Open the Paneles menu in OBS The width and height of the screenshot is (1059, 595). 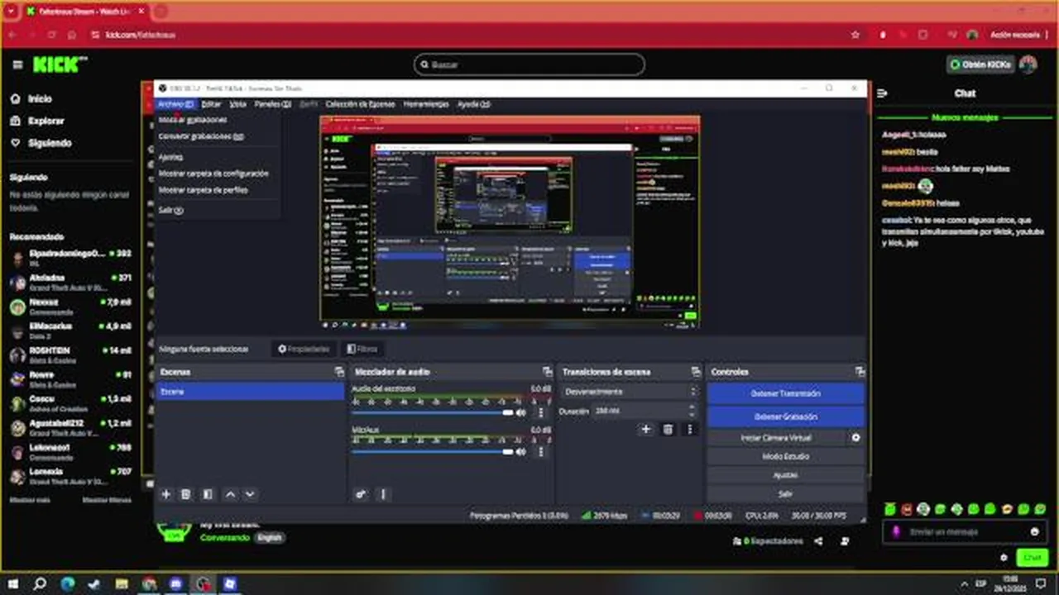pyautogui.click(x=272, y=104)
